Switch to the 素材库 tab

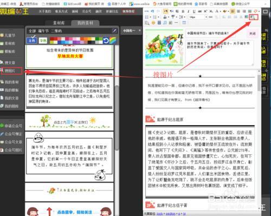point(59,23)
